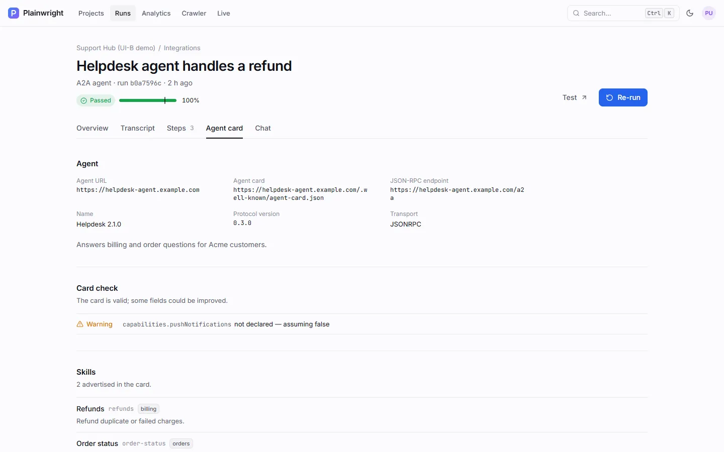The image size is (724, 452).
Task: Click the agent URL https://helpdesk-agent.example.com
Action: click(138, 190)
